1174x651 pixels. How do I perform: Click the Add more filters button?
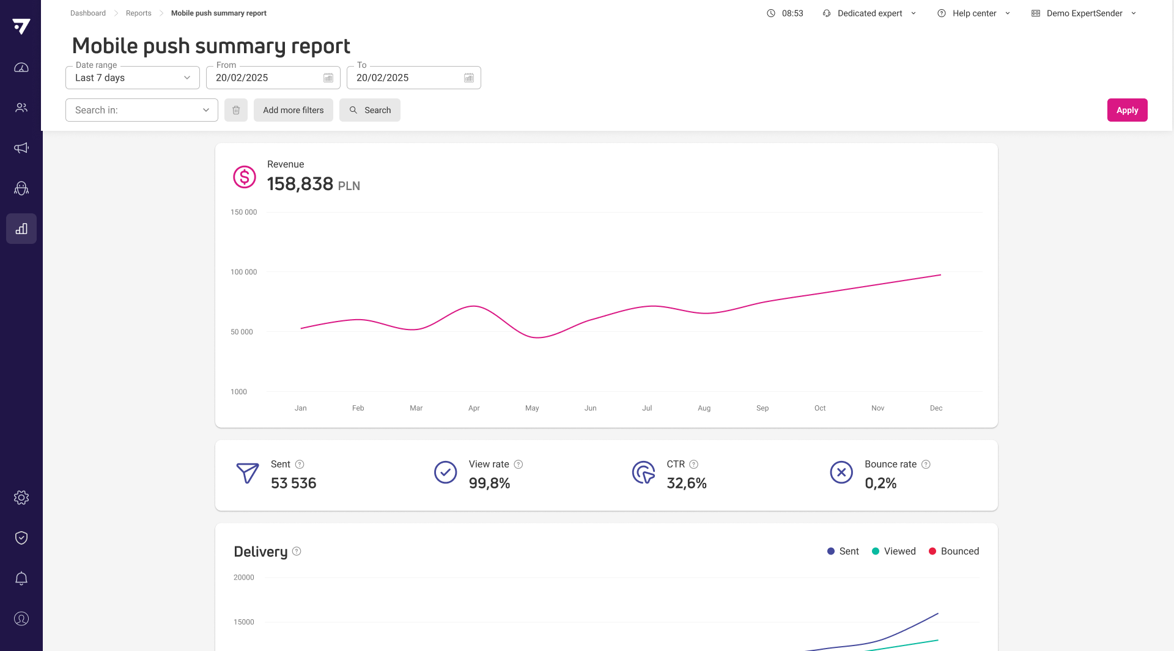(x=293, y=110)
